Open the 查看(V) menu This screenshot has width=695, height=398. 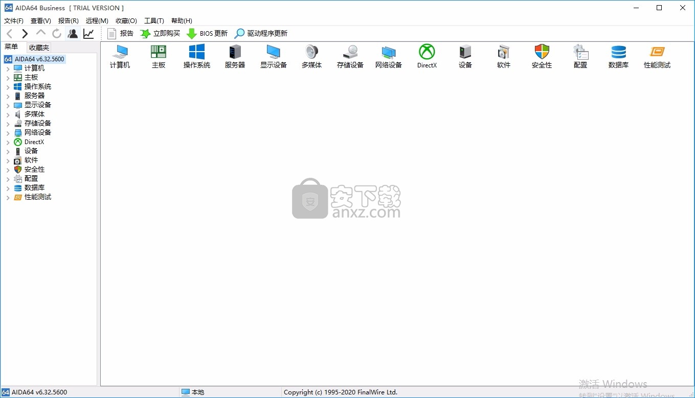(41, 21)
